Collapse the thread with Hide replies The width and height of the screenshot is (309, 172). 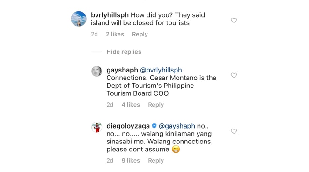point(124,52)
